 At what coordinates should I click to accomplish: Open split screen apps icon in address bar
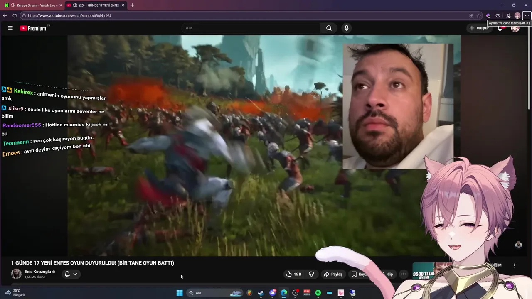click(x=471, y=16)
